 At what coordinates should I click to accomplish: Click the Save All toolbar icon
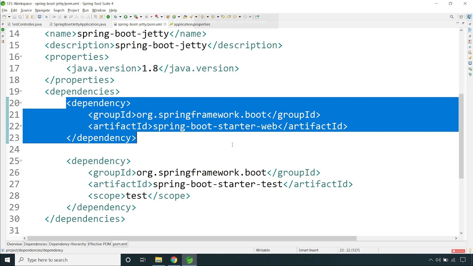(20, 17)
